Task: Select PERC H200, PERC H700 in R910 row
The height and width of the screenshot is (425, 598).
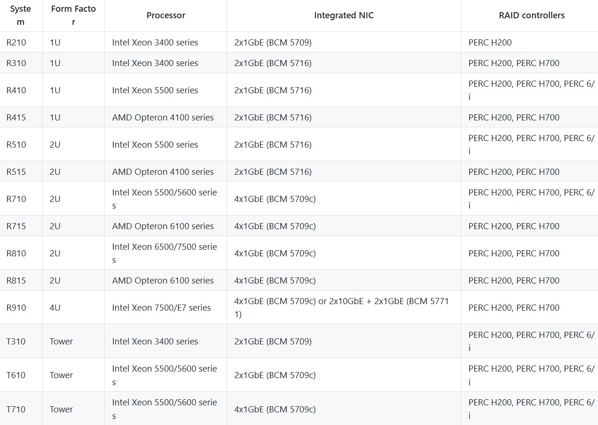Action: tap(530, 307)
